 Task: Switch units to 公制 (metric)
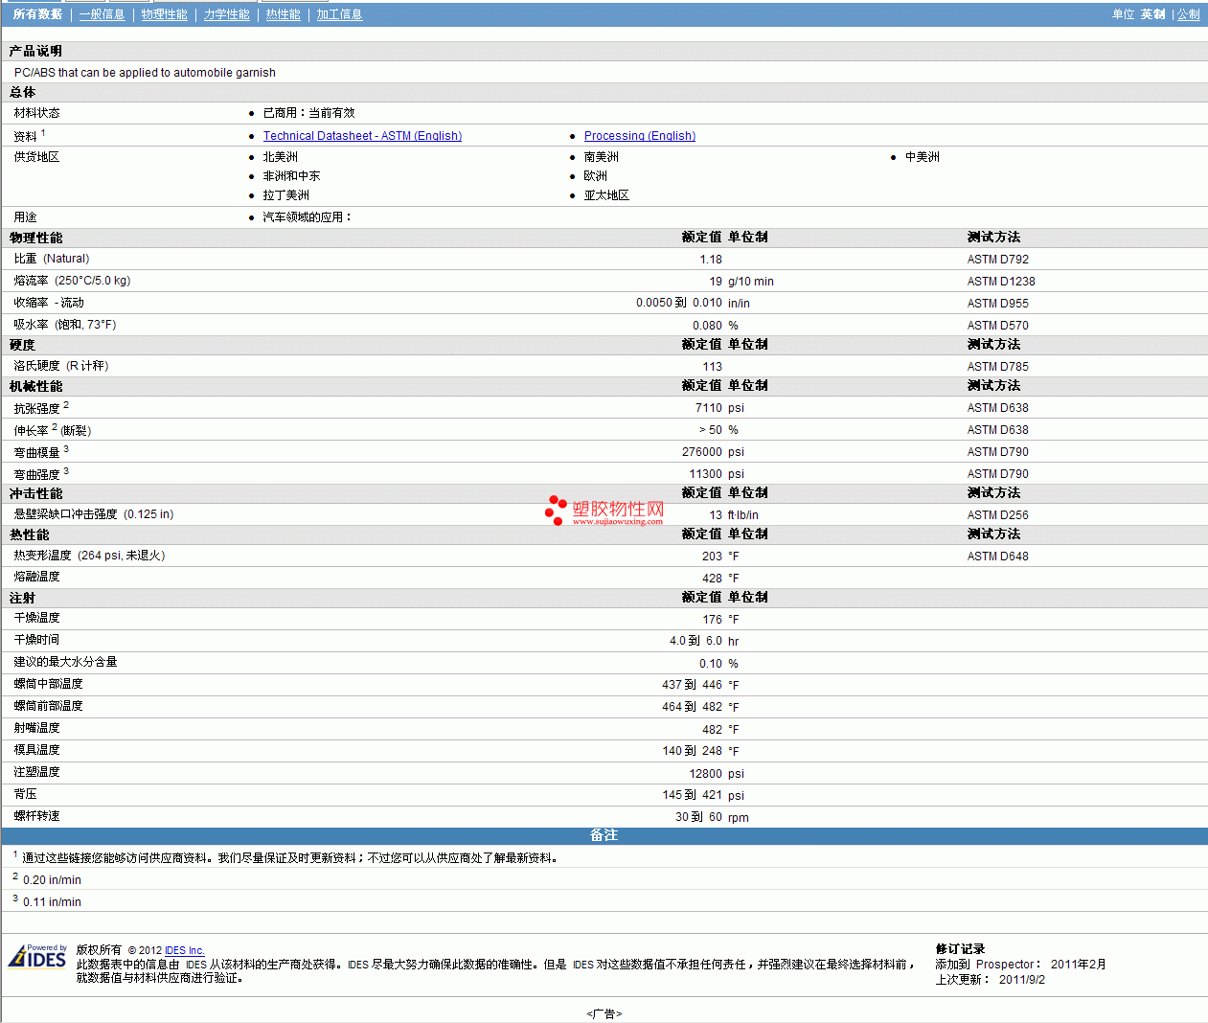coord(1188,14)
